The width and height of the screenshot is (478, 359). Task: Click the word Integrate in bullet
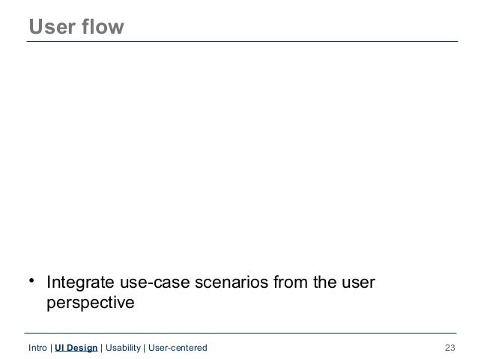coord(80,283)
